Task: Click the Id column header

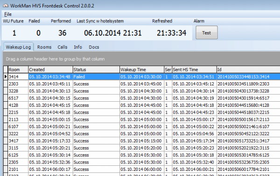Action: pos(248,70)
